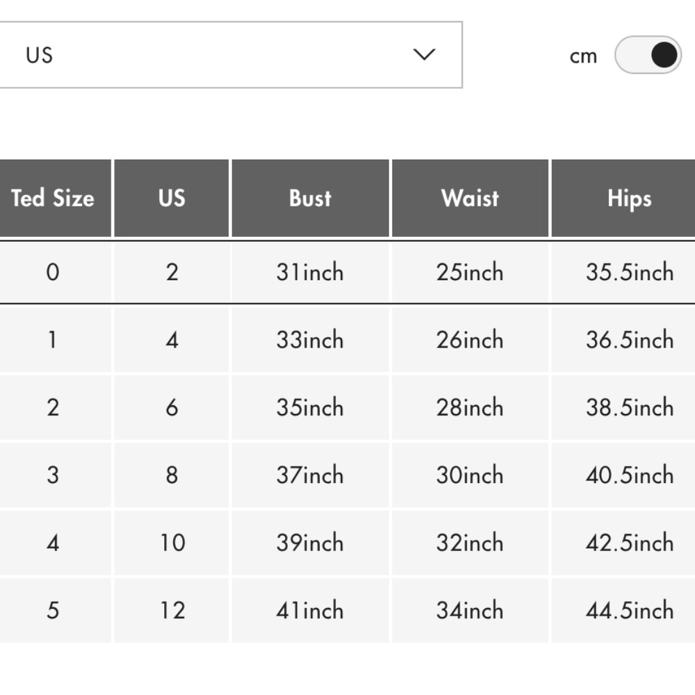Click the cm label beside the switch

coord(583,57)
